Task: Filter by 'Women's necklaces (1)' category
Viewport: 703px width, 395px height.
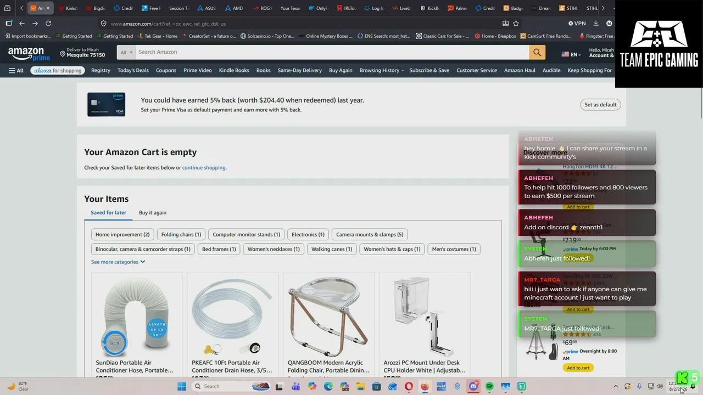Action: tap(274, 249)
